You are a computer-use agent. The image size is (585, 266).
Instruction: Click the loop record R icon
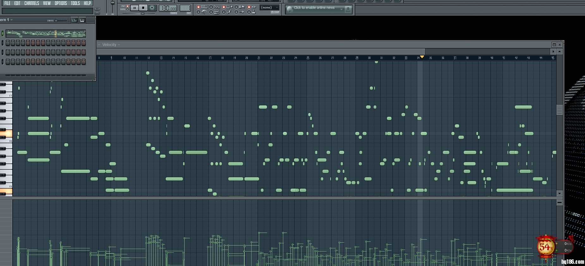point(242,7)
